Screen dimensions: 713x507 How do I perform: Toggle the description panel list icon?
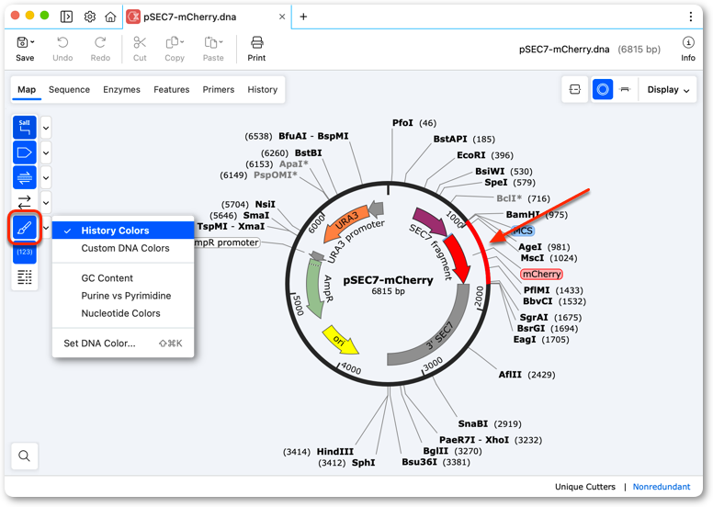pos(25,276)
